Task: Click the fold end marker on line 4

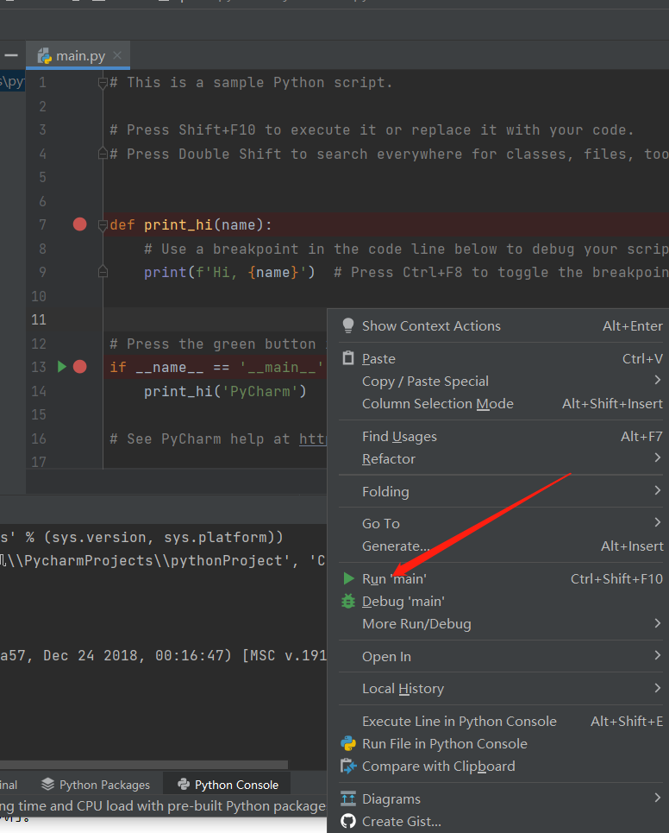Action: coord(103,154)
